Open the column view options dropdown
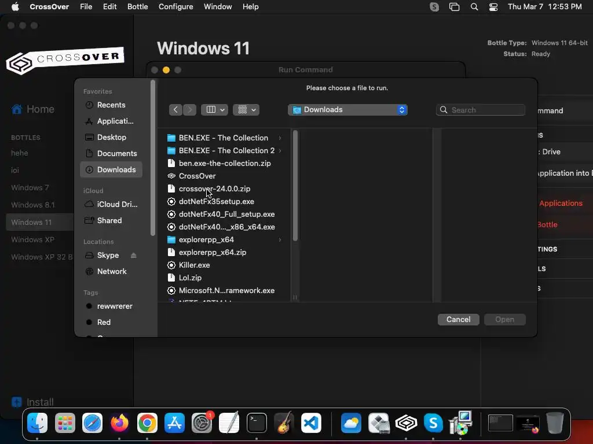Image resolution: width=593 pixels, height=444 pixels. point(214,110)
